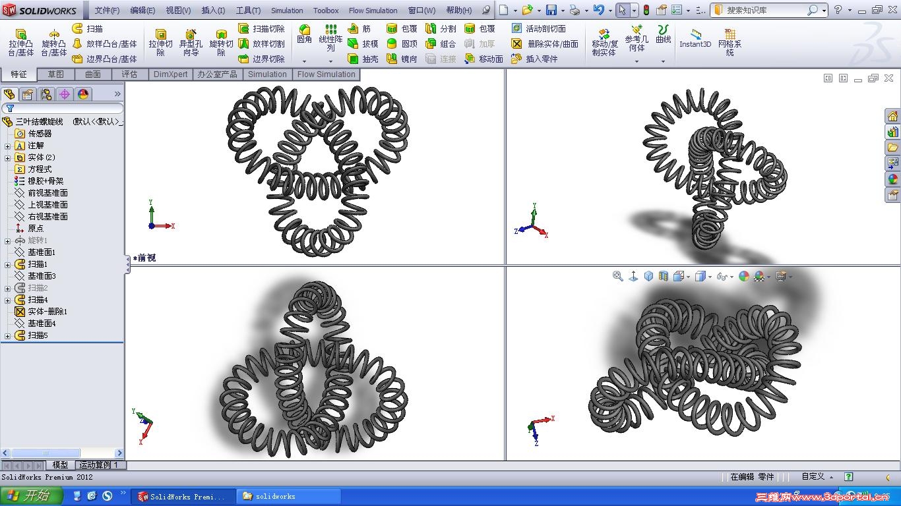Open the 异型孔向导 hole wizard
Image resolution: width=901 pixels, height=506 pixels.
click(191, 43)
